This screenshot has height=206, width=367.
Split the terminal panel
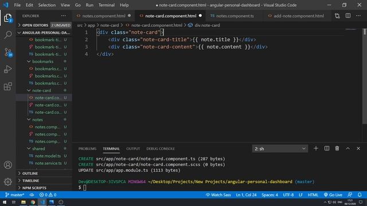327,149
